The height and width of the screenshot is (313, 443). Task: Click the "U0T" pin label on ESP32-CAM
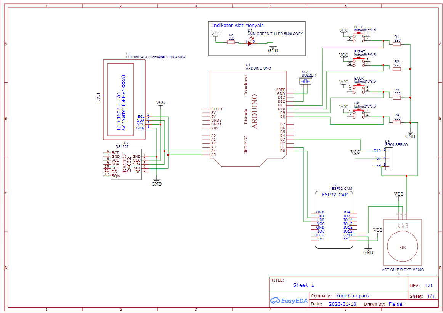click(321, 216)
